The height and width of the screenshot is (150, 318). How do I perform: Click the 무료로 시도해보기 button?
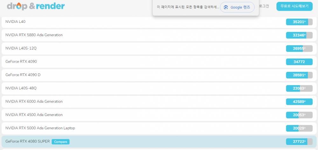click(x=294, y=6)
